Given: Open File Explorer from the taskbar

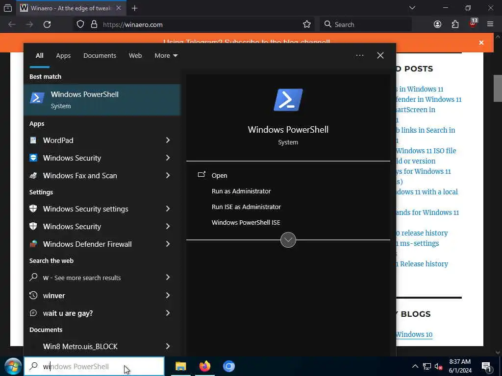Looking at the screenshot, I should (x=181, y=366).
